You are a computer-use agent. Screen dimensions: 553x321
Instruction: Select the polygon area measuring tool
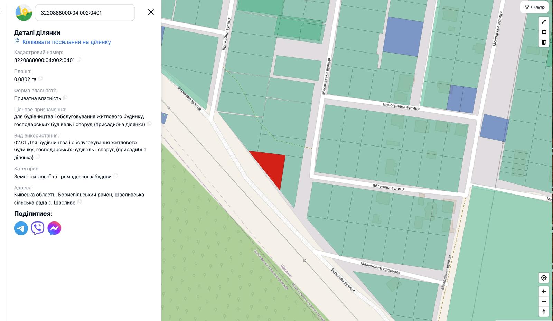543,32
